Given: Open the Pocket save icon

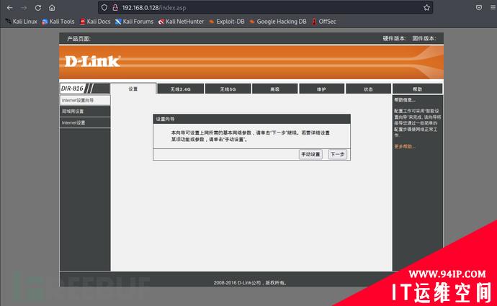Looking at the screenshot, I should [x=478, y=8].
